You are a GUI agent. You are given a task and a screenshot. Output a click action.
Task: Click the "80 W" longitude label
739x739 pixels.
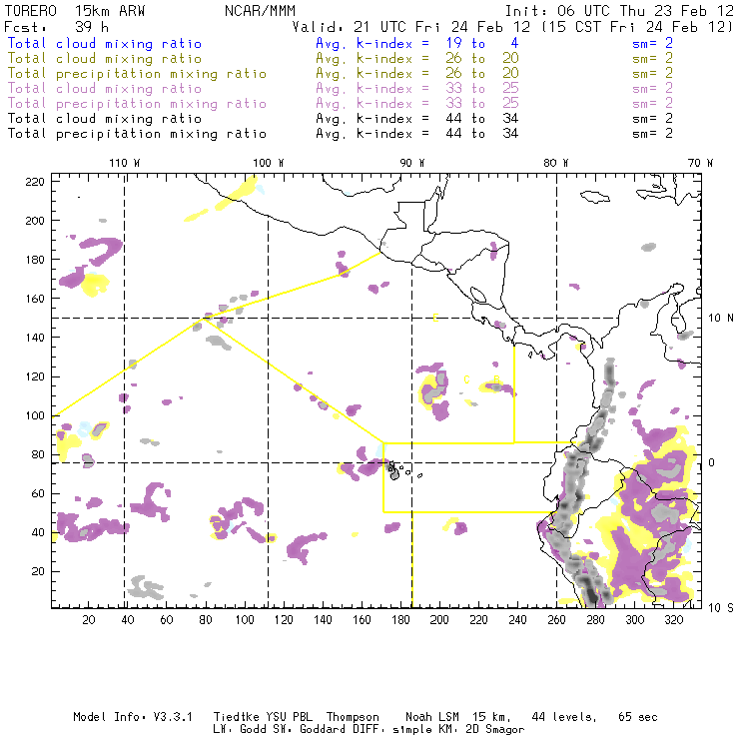click(x=556, y=163)
